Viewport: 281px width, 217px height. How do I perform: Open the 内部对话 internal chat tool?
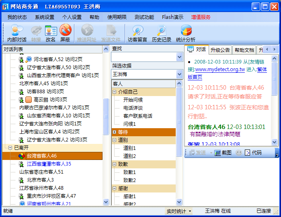click(x=17, y=33)
